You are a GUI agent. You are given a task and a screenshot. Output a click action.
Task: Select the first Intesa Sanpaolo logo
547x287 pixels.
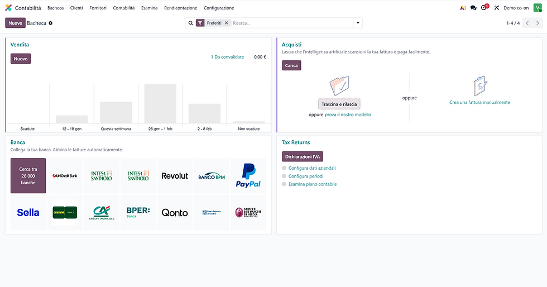[x=102, y=176]
